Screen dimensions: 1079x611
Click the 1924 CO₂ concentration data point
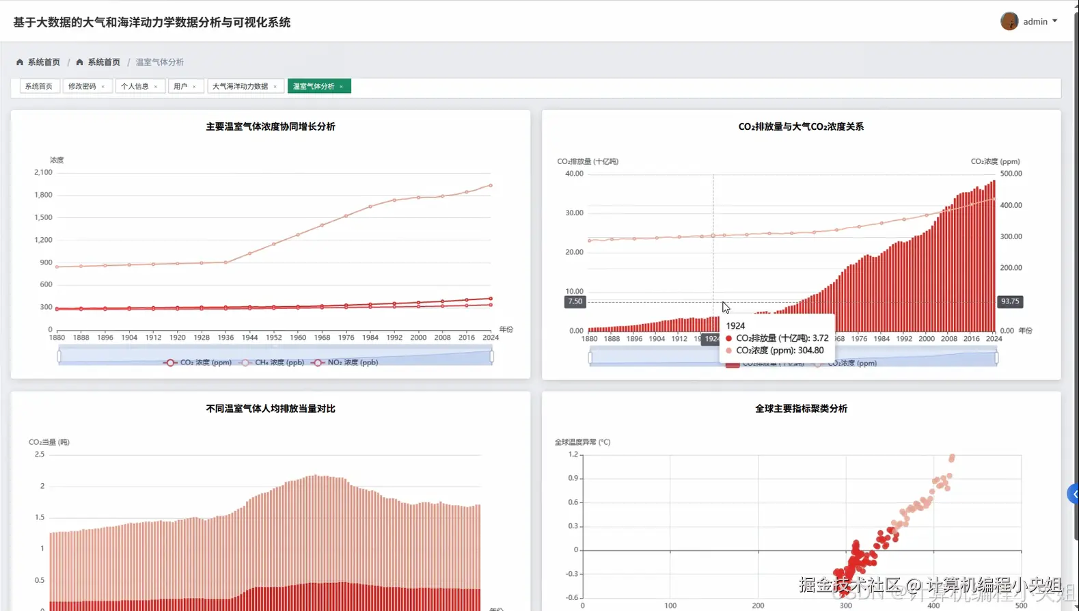pyautogui.click(x=713, y=235)
